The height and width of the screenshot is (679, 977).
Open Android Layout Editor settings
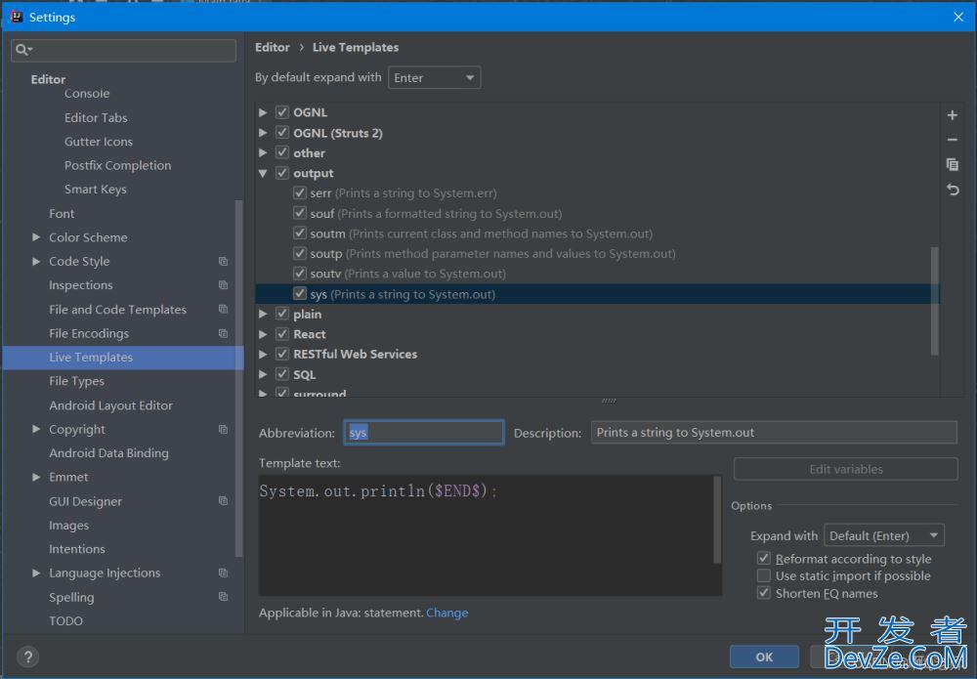[x=111, y=405]
